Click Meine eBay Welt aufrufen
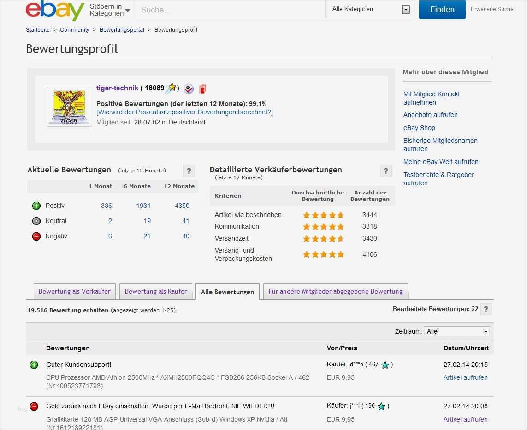527x430 pixels. [441, 162]
